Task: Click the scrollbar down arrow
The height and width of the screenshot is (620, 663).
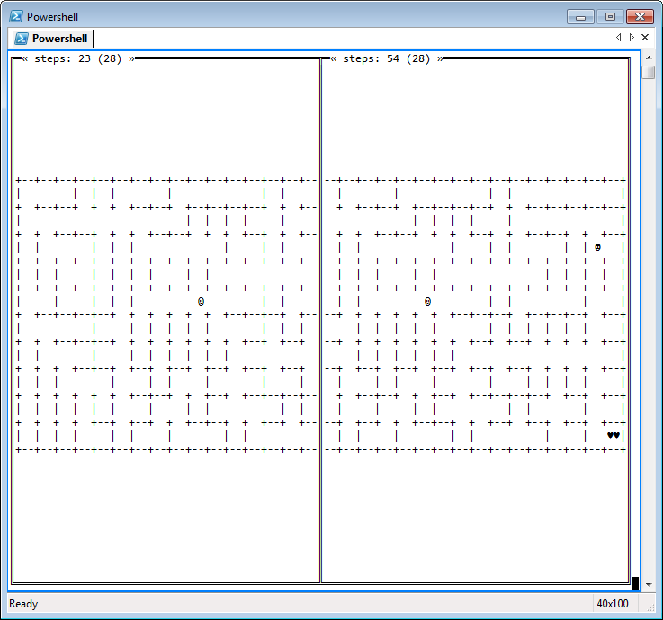Action: coord(648,583)
